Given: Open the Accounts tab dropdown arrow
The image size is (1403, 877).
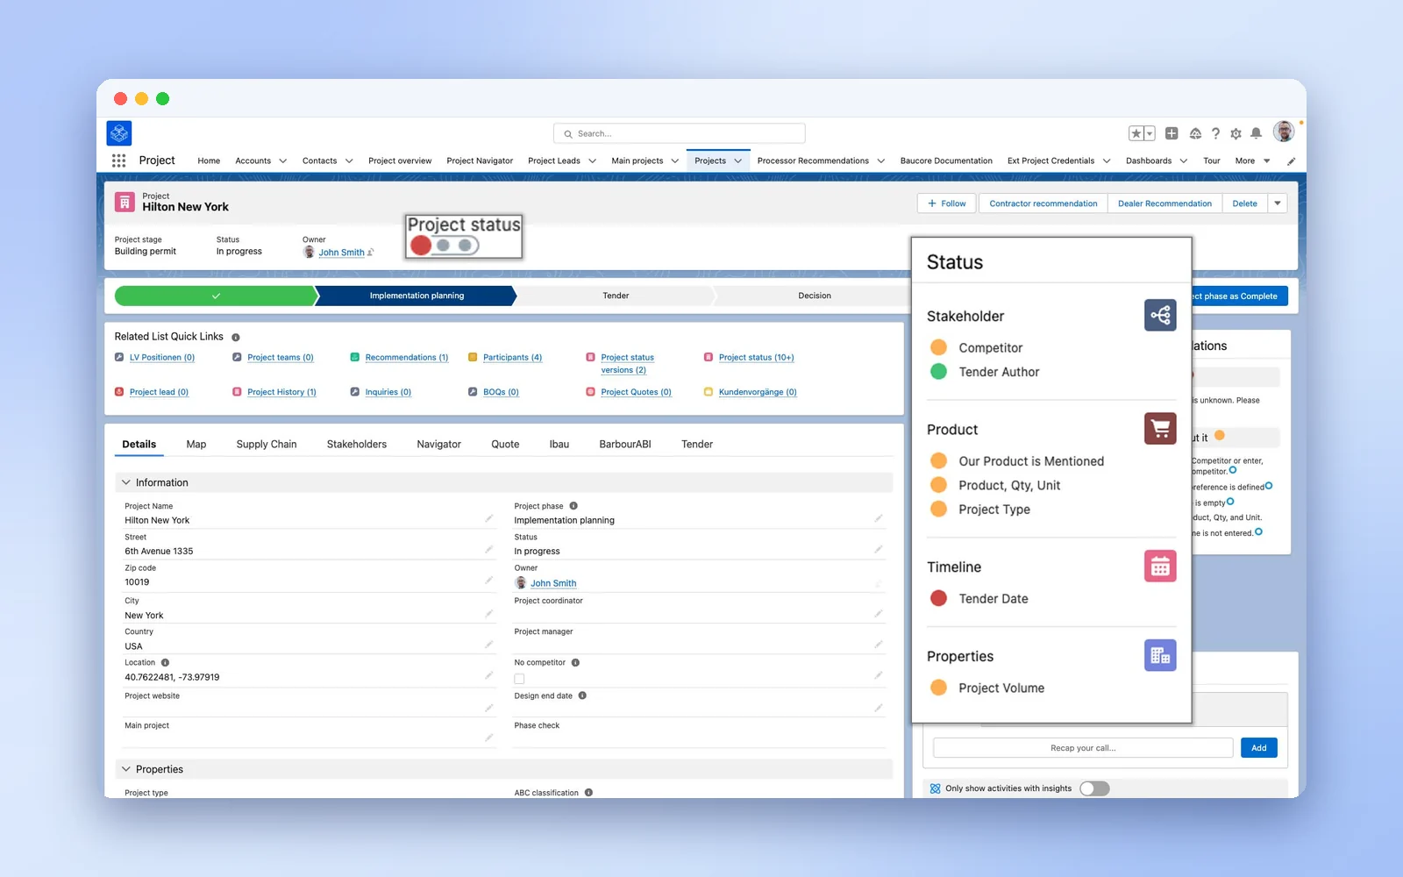Looking at the screenshot, I should tap(282, 161).
